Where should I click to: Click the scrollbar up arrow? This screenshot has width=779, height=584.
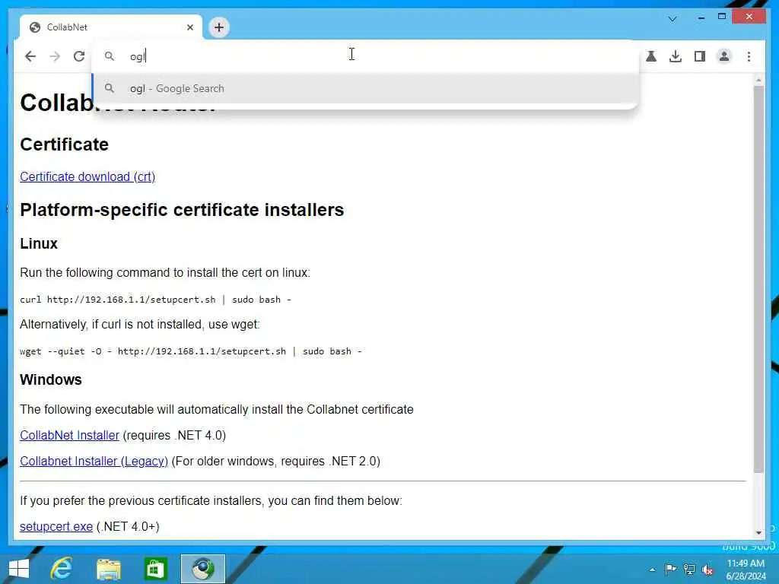click(x=758, y=80)
